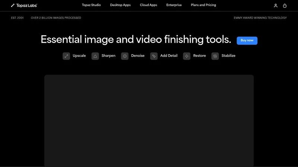Viewport: 298px width, 167px height.
Task: Click the blue Buy now button
Action: [x=247, y=40]
